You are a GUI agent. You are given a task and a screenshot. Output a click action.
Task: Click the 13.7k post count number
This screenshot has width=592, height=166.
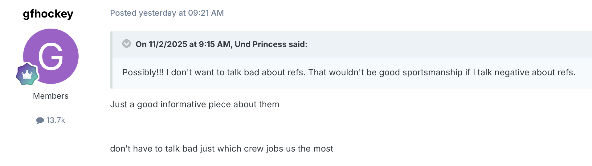point(56,120)
